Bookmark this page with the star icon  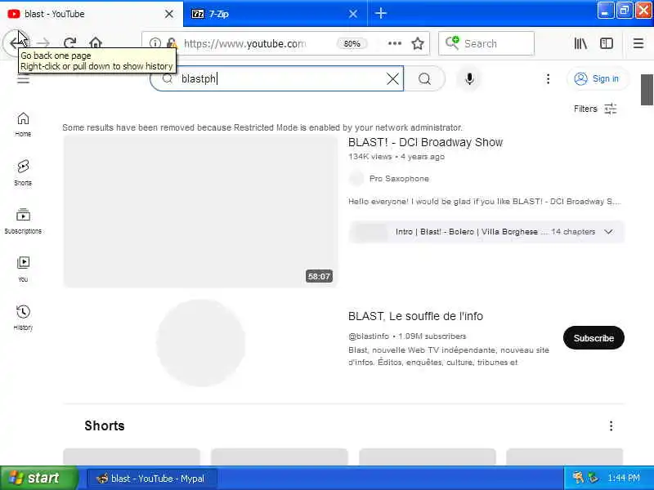[x=418, y=43]
